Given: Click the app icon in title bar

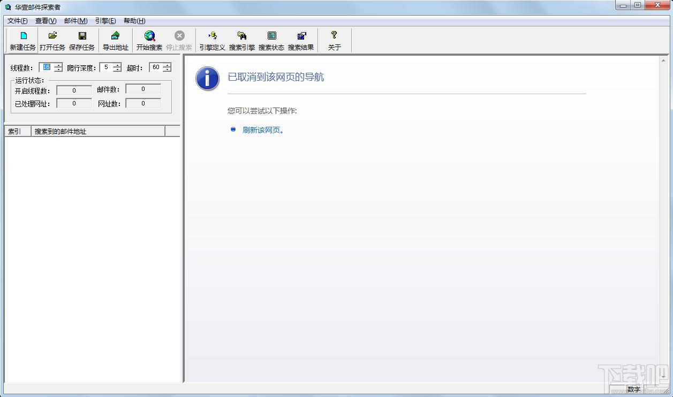Looking at the screenshot, I should click(x=8, y=7).
